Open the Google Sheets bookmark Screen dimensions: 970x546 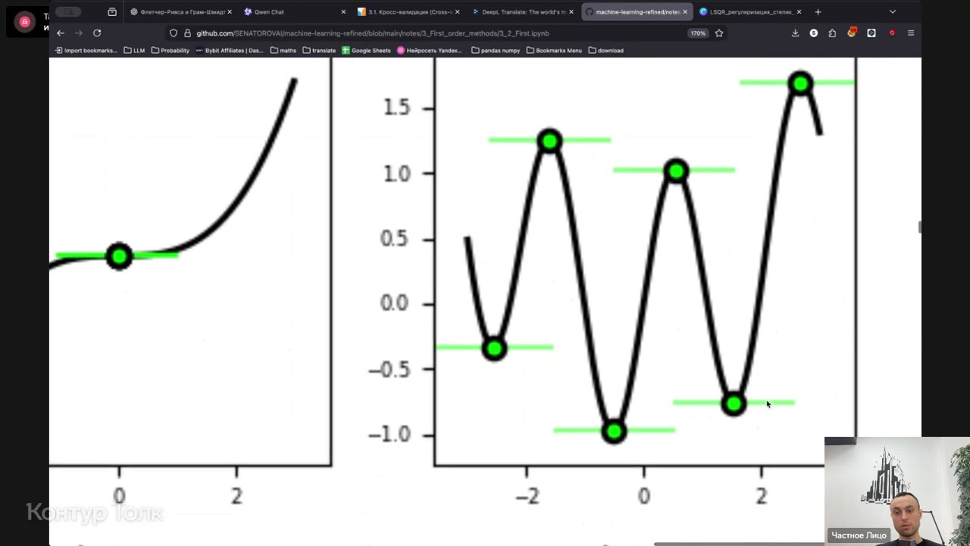pos(367,50)
